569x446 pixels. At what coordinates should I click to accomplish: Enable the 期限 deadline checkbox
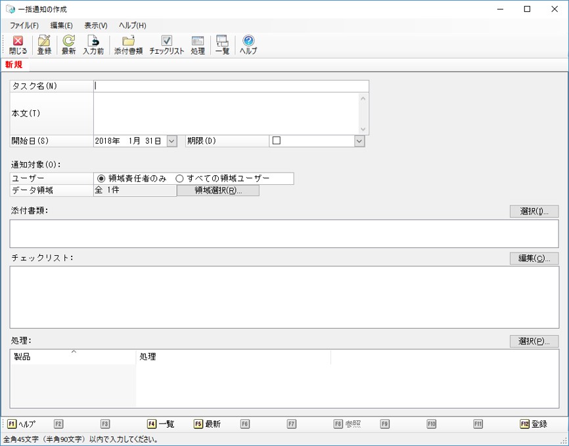click(277, 140)
